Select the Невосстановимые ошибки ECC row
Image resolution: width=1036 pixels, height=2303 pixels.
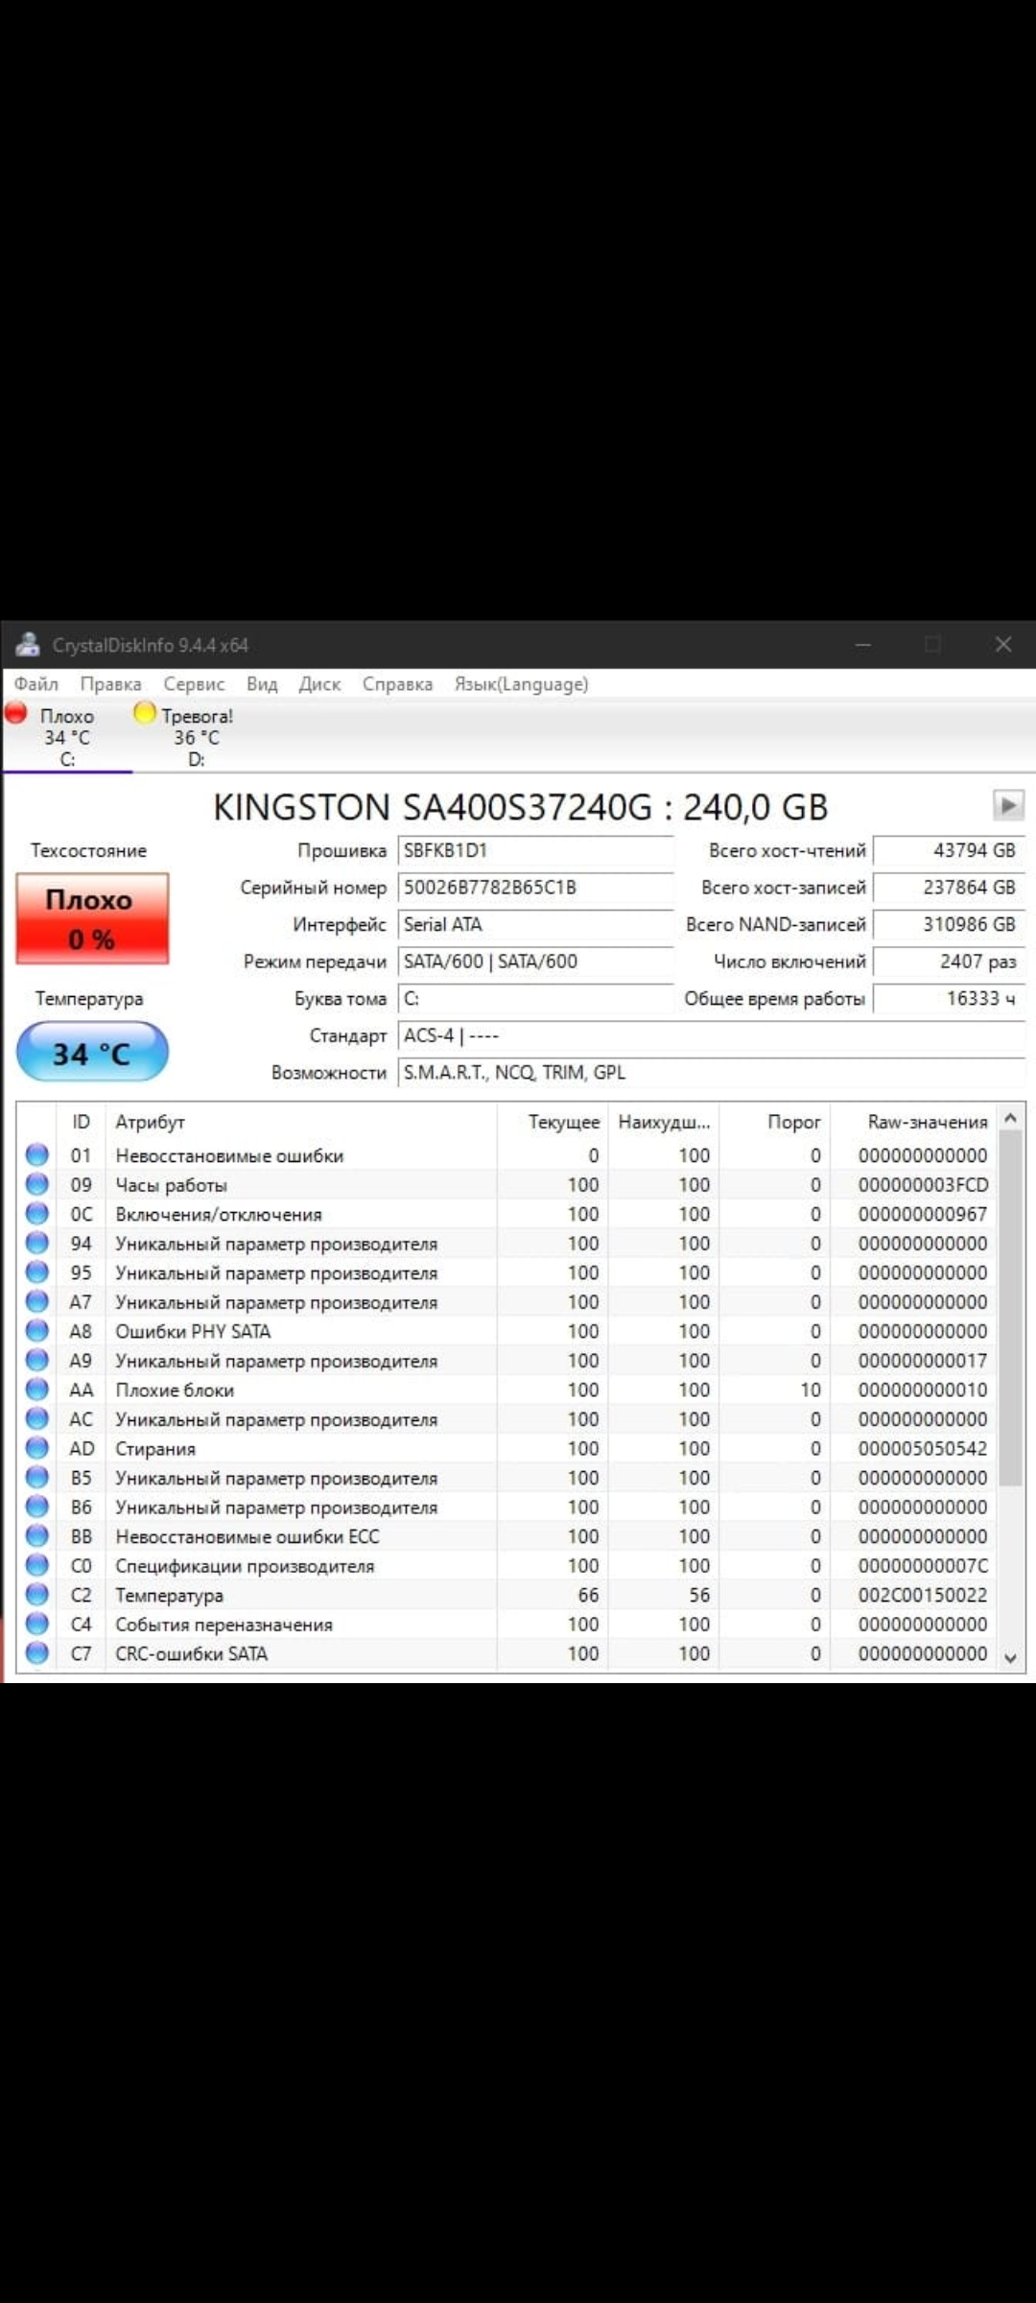[507, 1536]
